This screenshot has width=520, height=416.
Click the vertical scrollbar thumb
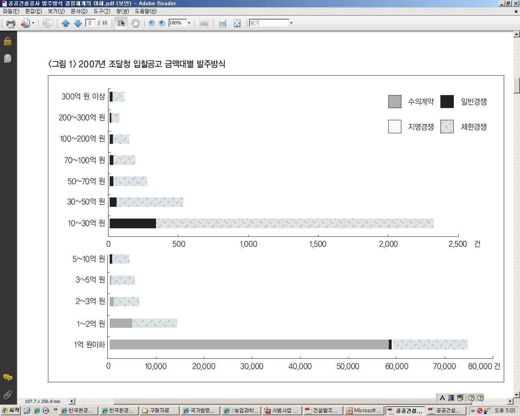(x=517, y=85)
